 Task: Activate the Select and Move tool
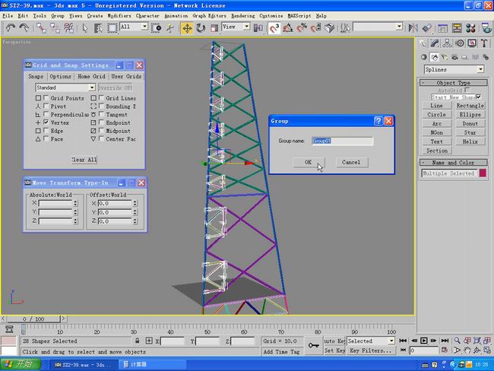187,28
